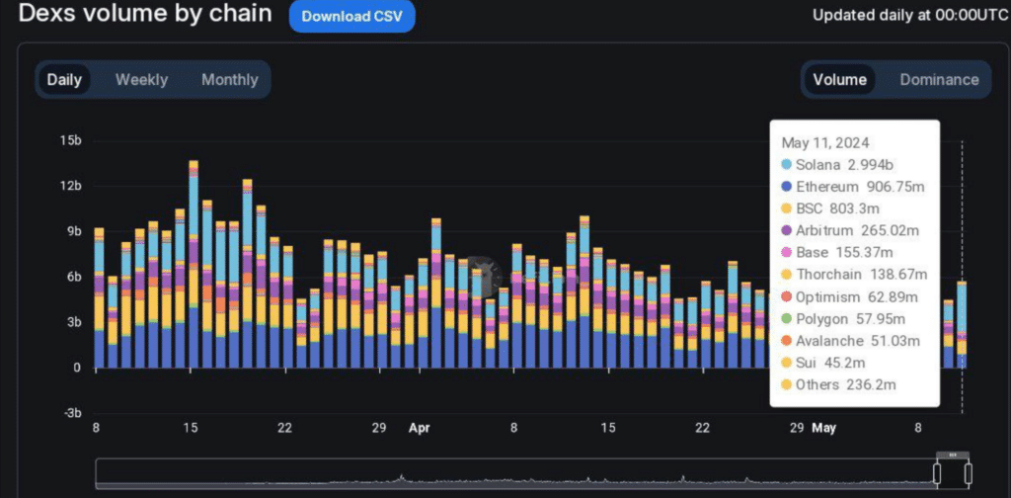Toggle the chart to Dominance view

click(x=939, y=80)
